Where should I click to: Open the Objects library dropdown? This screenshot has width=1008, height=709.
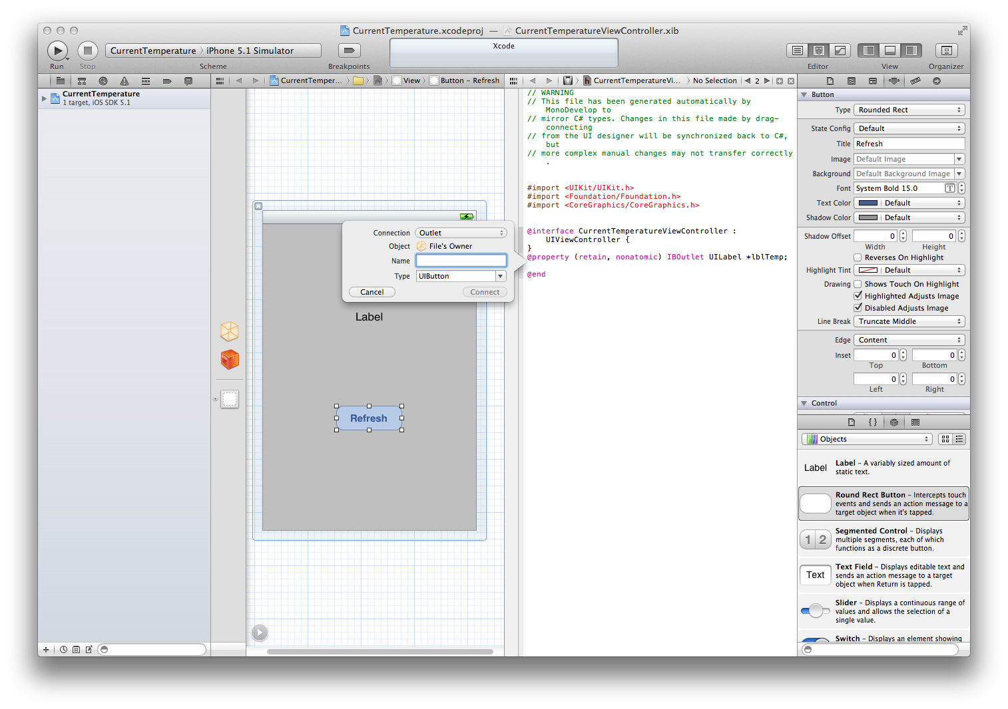pos(867,439)
